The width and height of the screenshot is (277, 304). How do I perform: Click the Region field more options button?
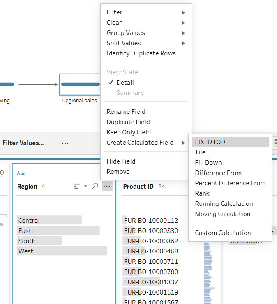[107, 187]
